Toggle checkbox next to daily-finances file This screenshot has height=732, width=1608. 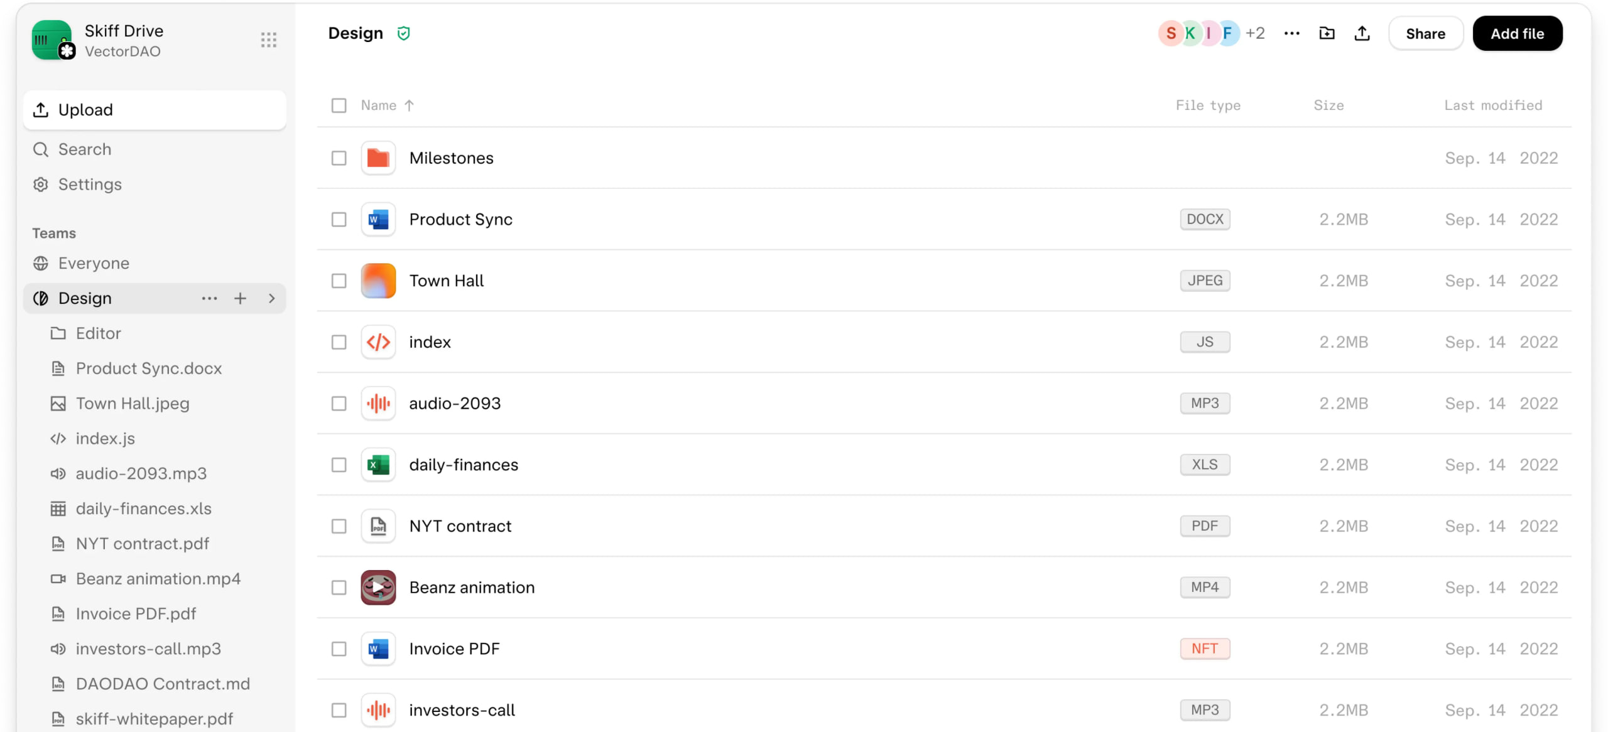339,465
